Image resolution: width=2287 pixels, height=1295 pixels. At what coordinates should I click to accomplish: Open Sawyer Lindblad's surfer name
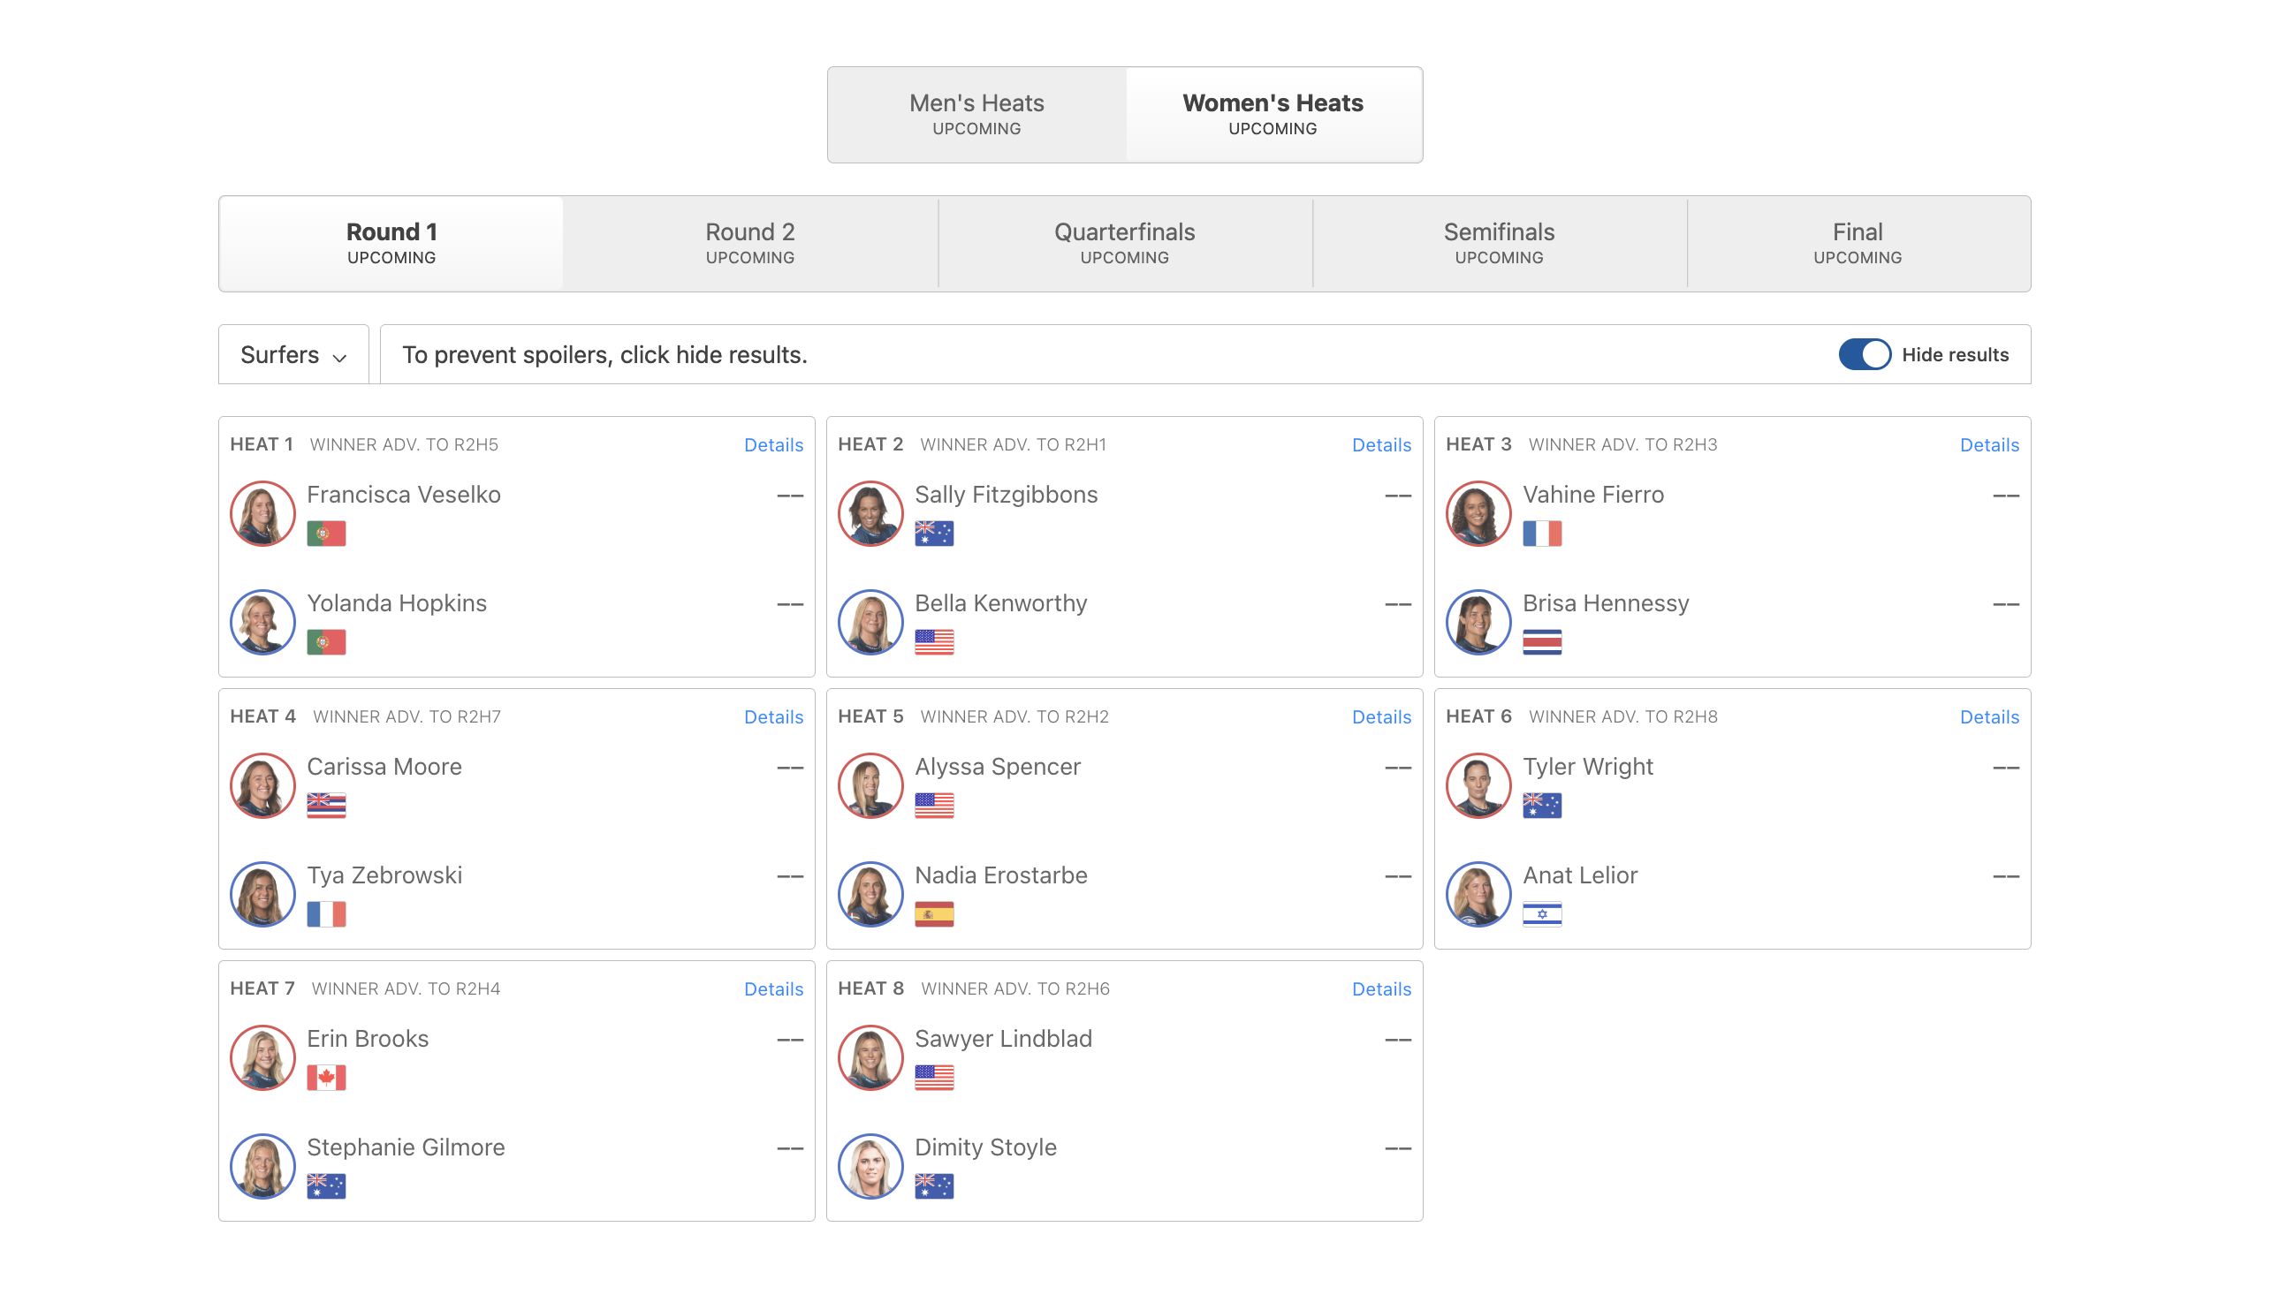click(x=1002, y=1039)
